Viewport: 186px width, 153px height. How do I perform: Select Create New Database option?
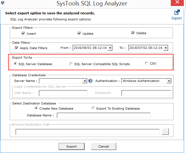[36, 108]
